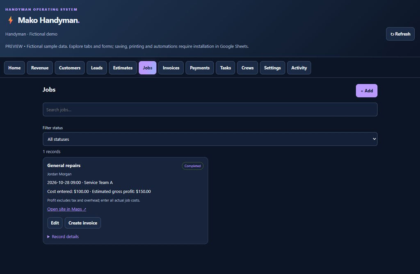Open the Estimates tab
The height and width of the screenshot is (274, 420).
123,68
